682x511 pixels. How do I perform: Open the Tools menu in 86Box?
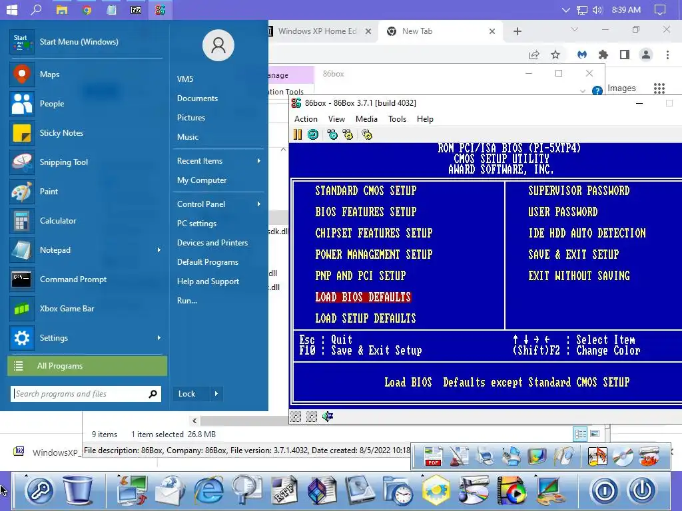click(397, 119)
